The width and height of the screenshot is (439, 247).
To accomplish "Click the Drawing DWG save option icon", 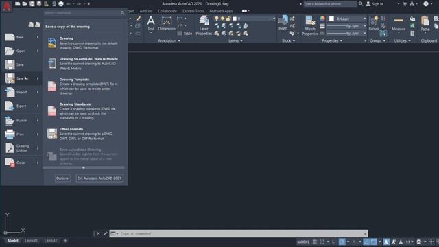I will [x=52, y=43].
